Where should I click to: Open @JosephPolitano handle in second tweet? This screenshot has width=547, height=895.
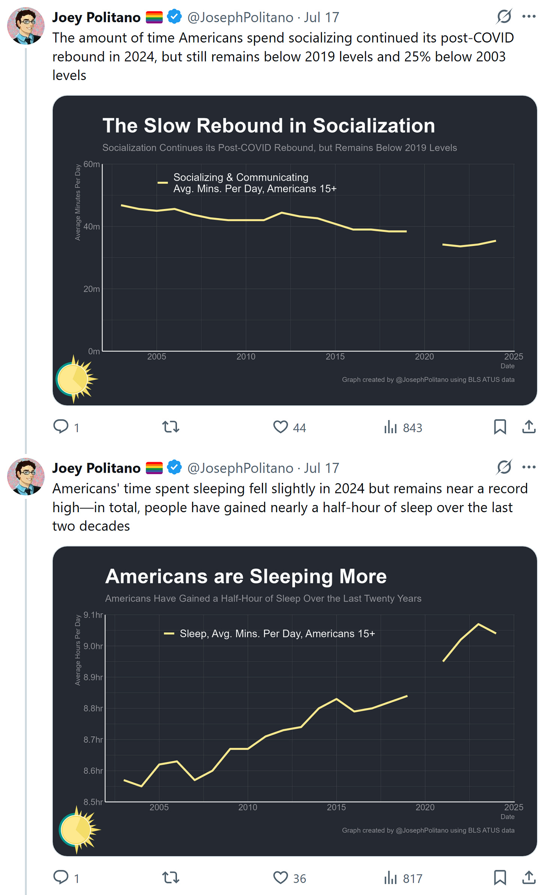(x=240, y=468)
